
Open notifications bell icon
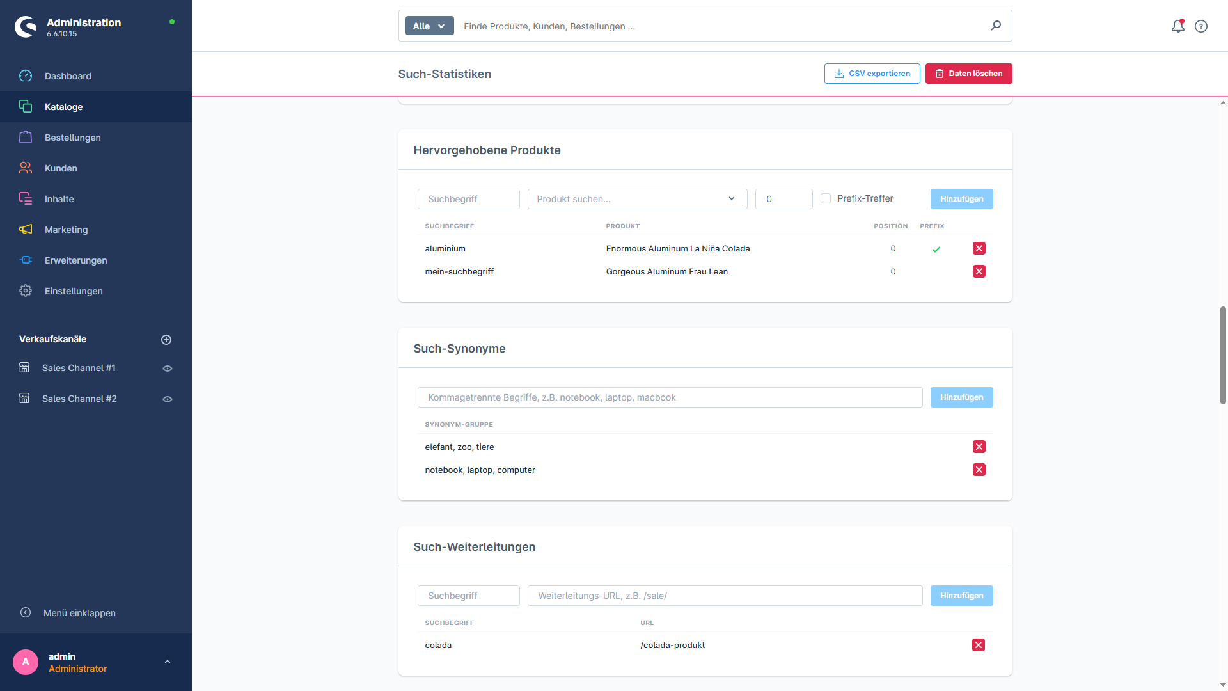tap(1177, 26)
